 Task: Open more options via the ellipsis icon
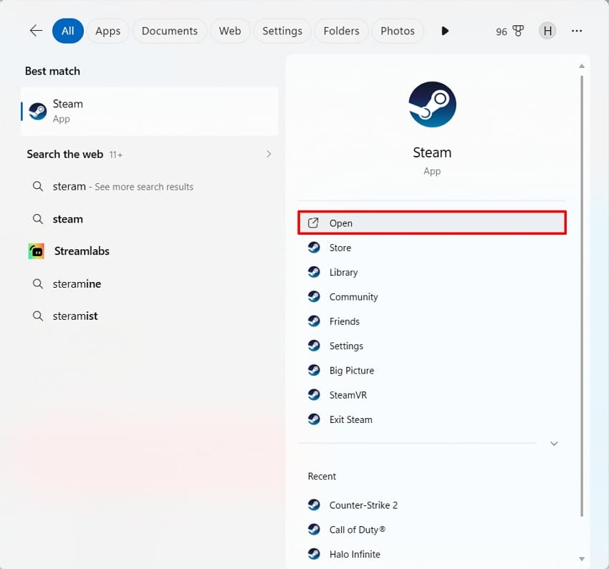[x=577, y=31]
